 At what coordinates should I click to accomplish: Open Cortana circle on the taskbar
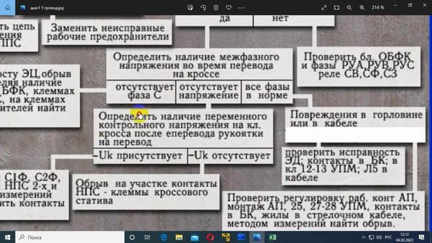pyautogui.click(x=132, y=237)
